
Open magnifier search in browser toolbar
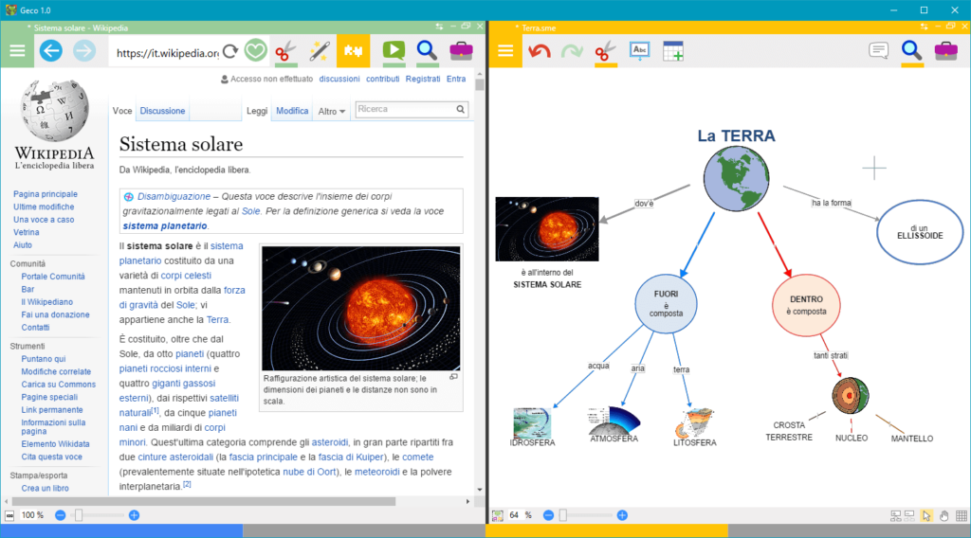tap(428, 51)
